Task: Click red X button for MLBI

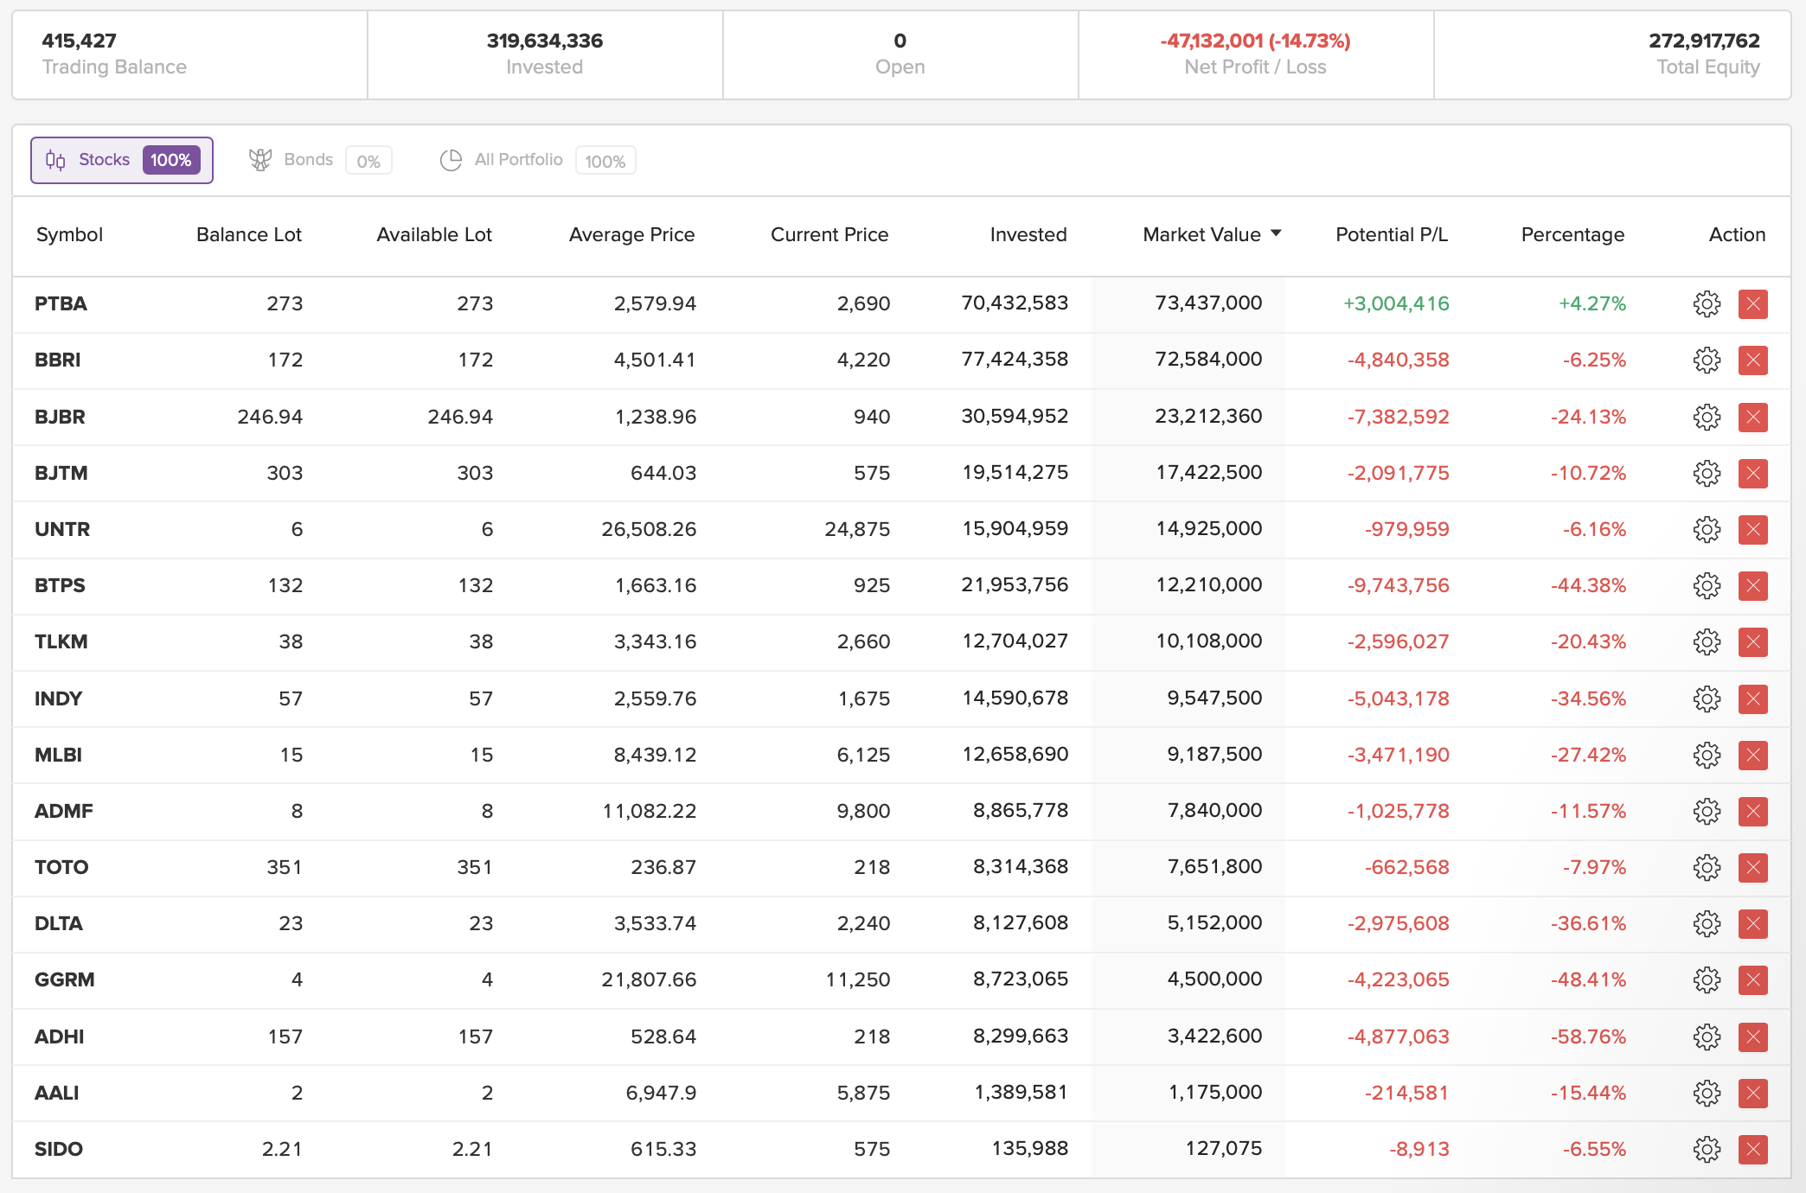Action: (x=1753, y=755)
